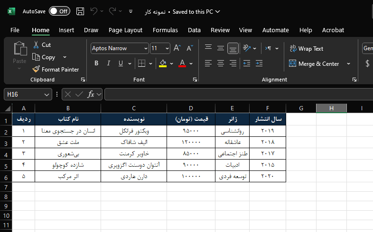Click header cell سال انتشار
The image size is (373, 232).
268,119
